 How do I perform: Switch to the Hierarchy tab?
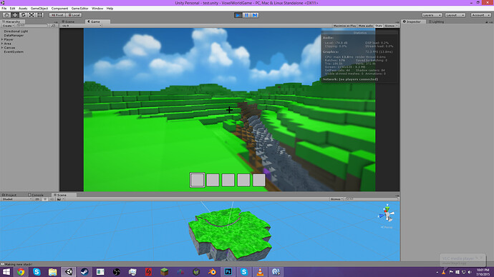[12, 21]
